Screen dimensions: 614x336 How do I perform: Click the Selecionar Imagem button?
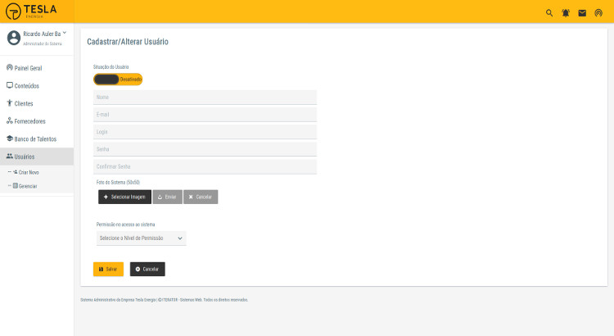[124, 197]
